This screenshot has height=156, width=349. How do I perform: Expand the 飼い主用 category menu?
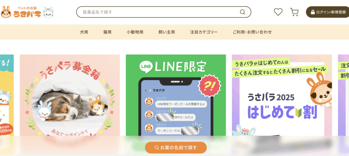[x=166, y=32]
